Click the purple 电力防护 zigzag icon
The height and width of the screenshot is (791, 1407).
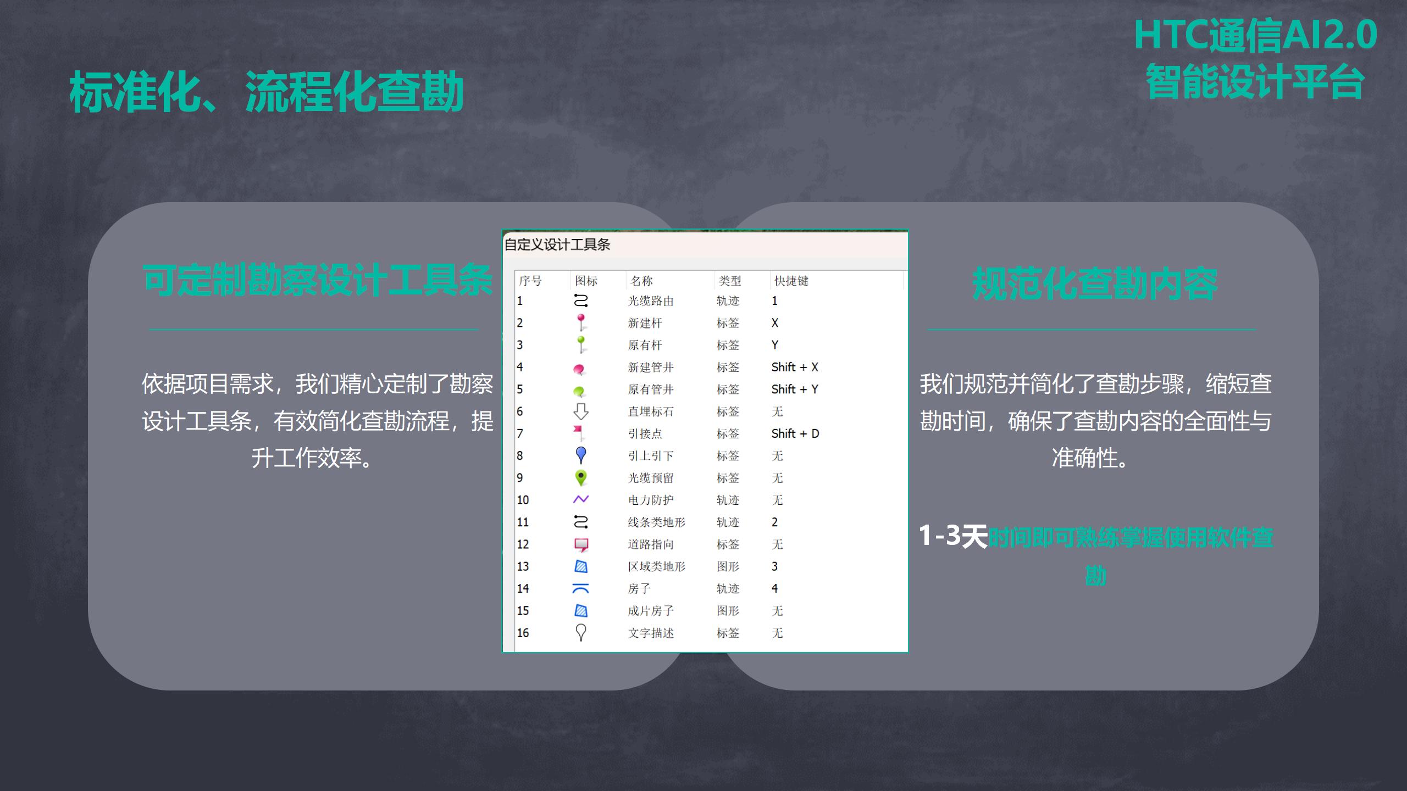580,499
